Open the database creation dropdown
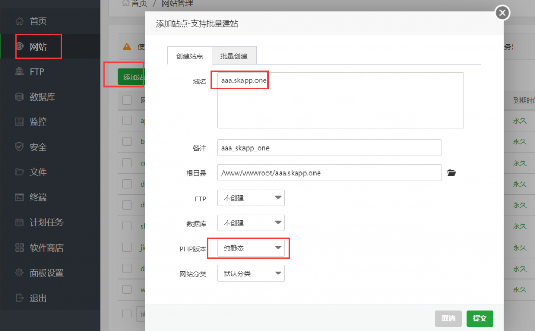This screenshot has width=535, height=331. point(251,223)
